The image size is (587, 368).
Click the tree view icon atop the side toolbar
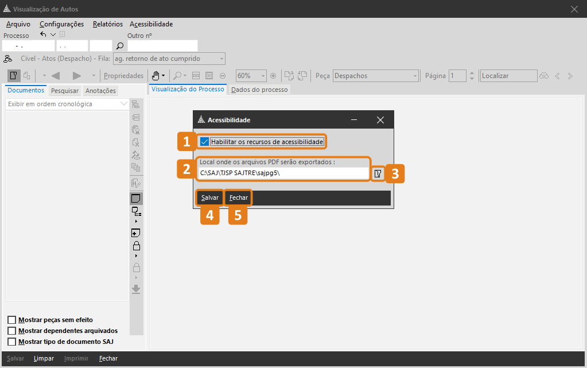tap(136, 104)
